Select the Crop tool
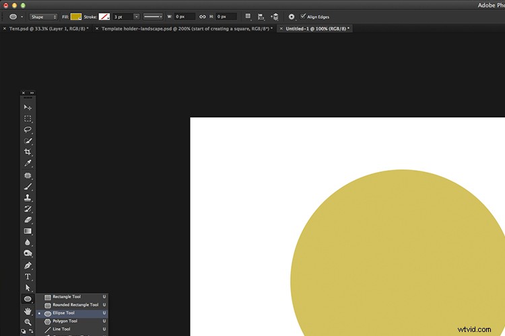This screenshot has height=336, width=505. [28, 152]
